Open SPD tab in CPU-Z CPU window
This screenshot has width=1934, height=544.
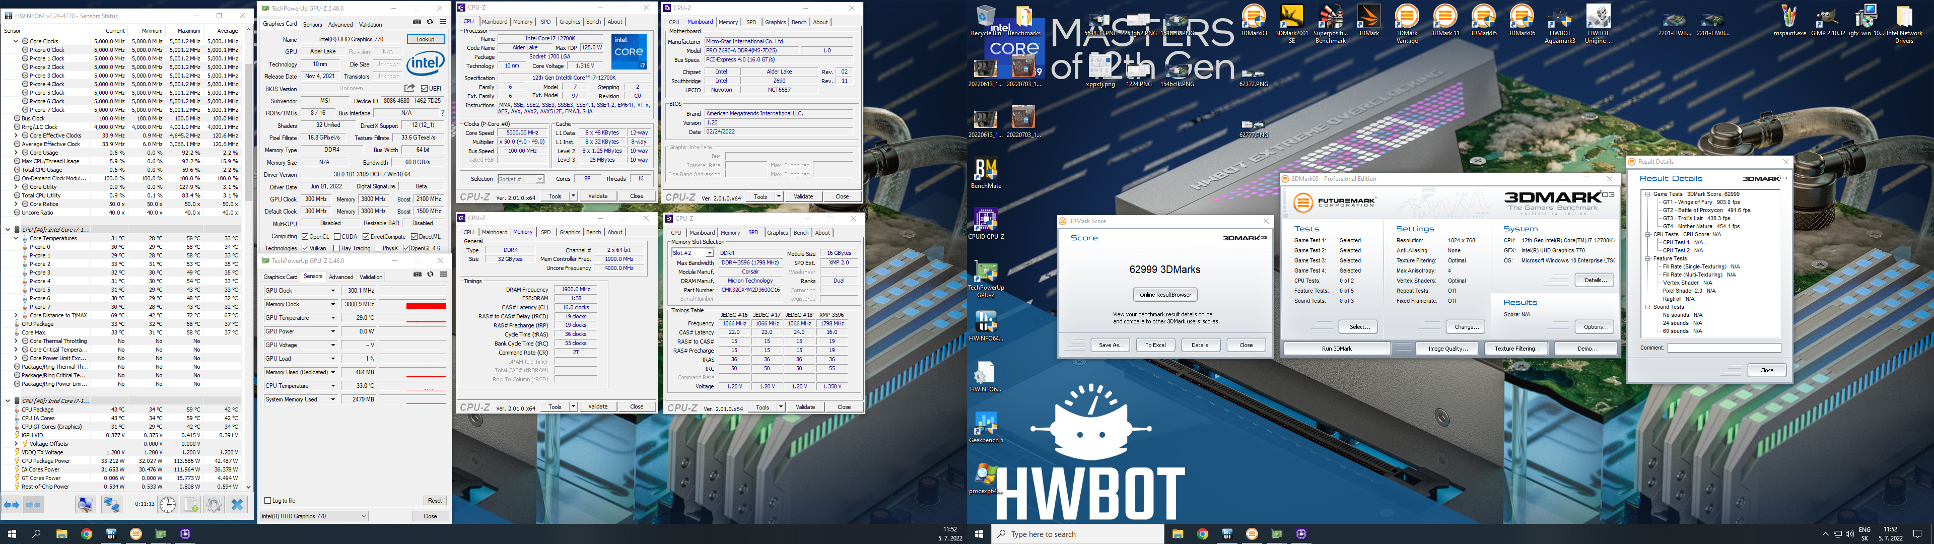pos(546,23)
